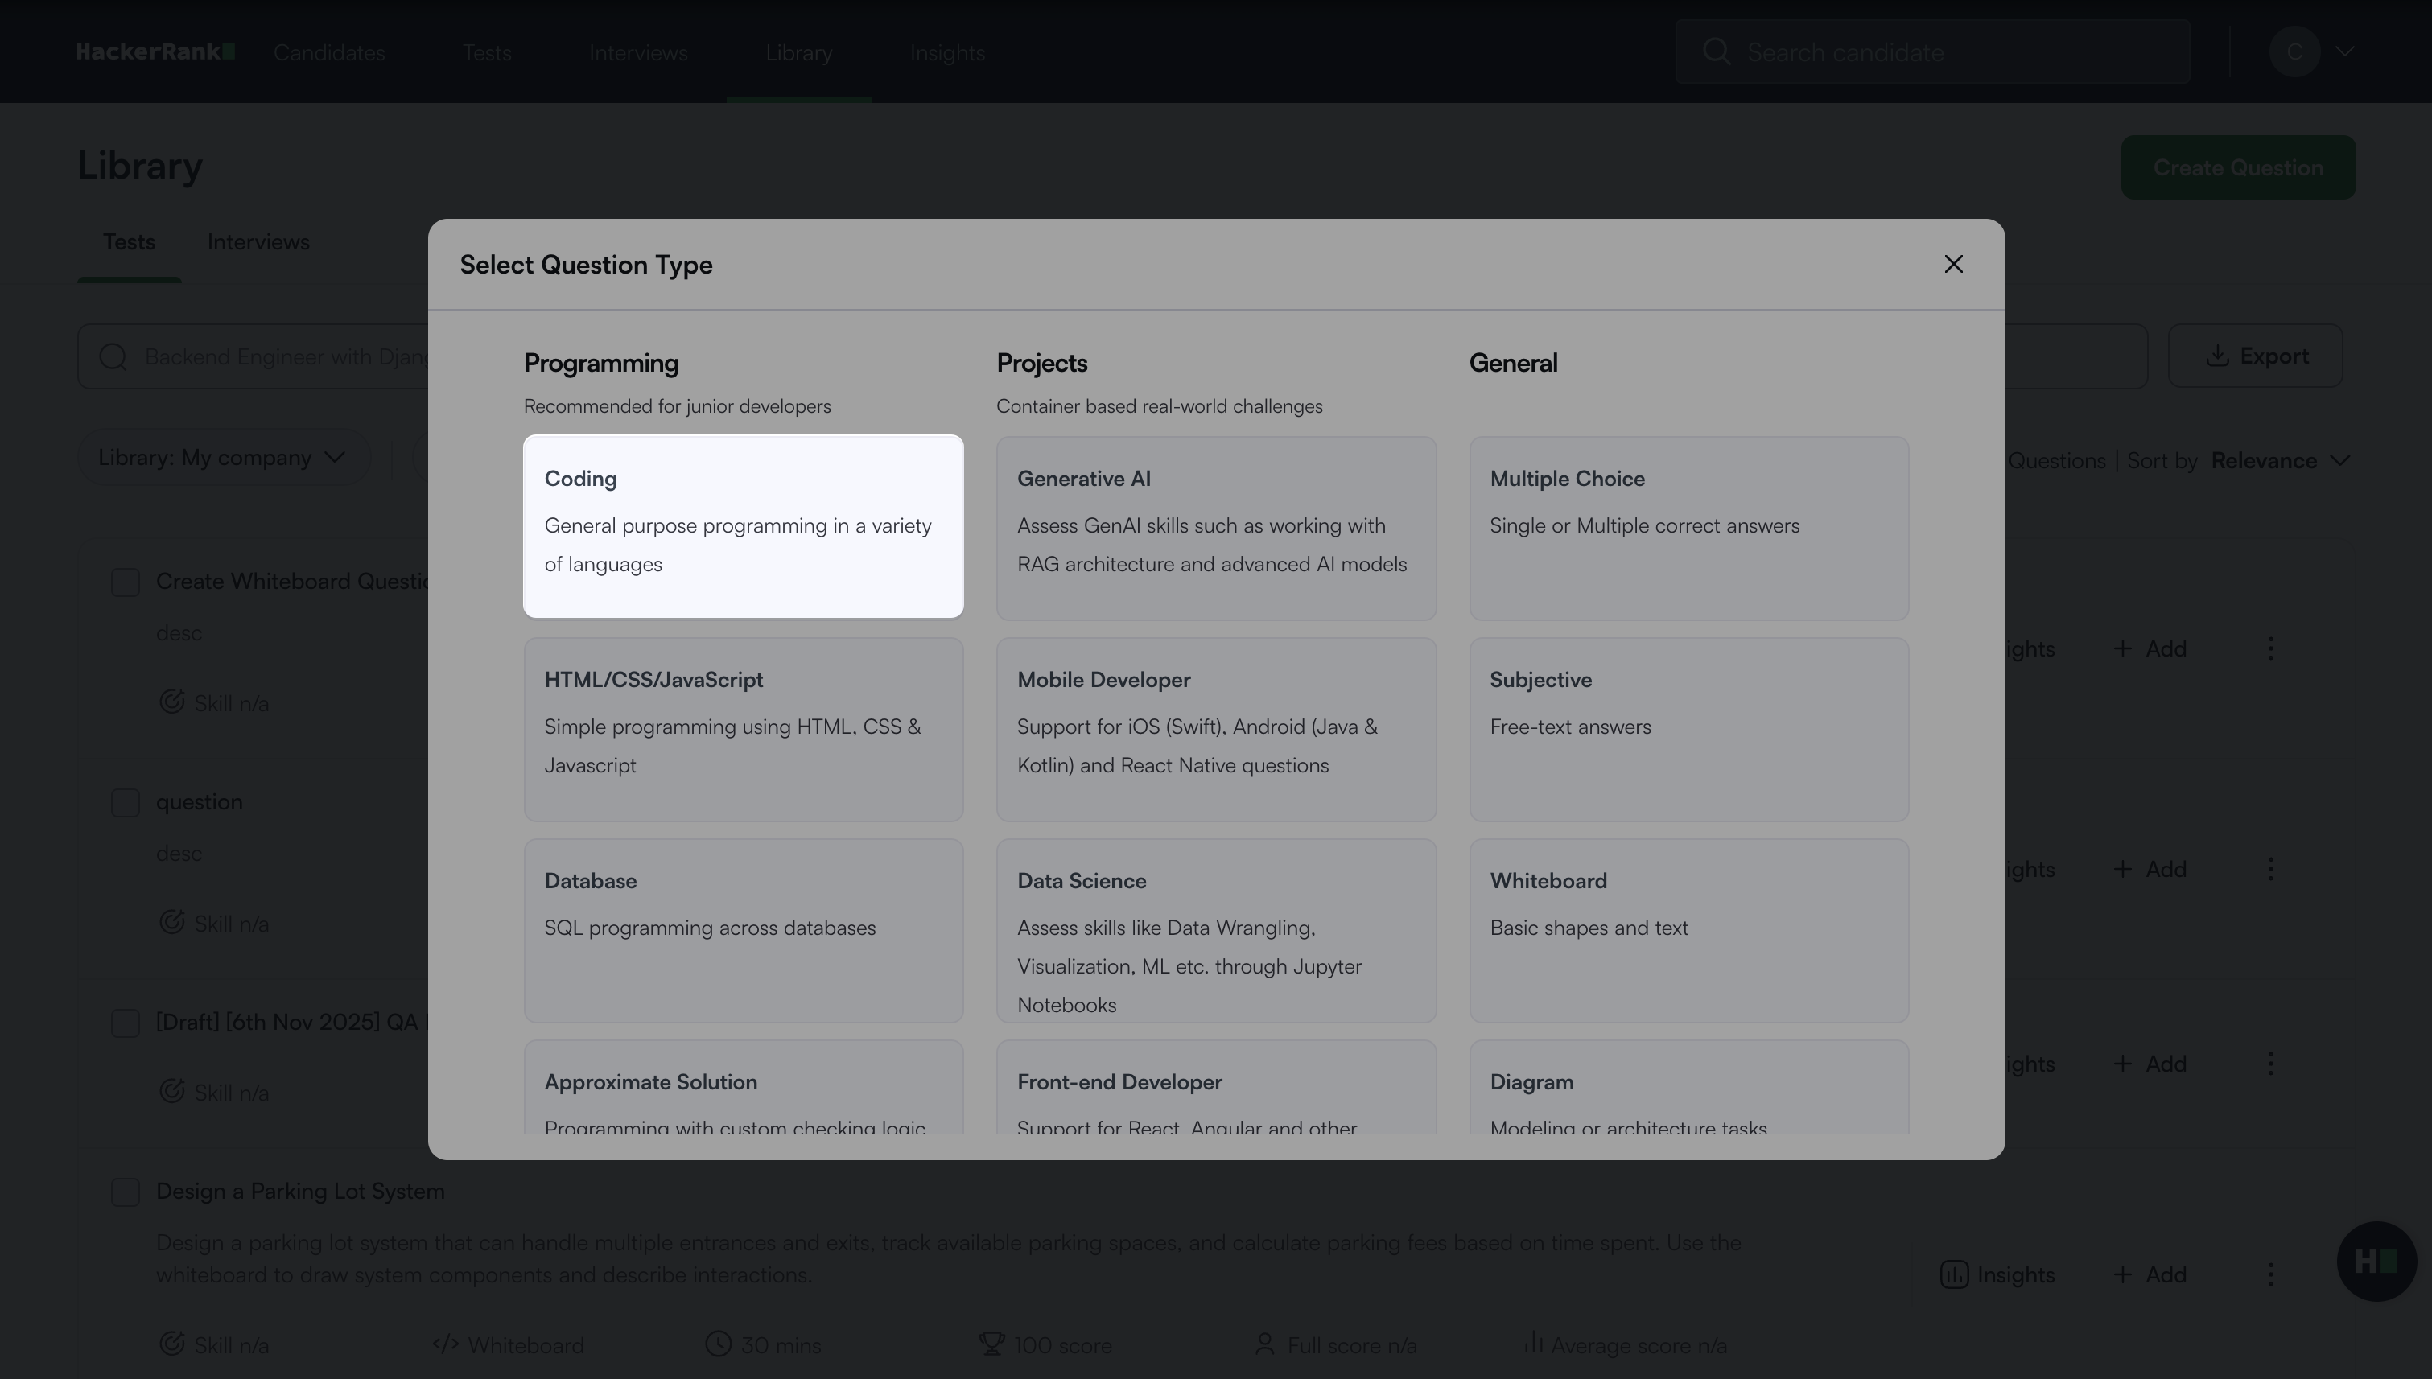Screen dimensions: 2432x1379
Task: Open three-dot menu for Design a Parking Lot System
Action: coord(2270,1275)
